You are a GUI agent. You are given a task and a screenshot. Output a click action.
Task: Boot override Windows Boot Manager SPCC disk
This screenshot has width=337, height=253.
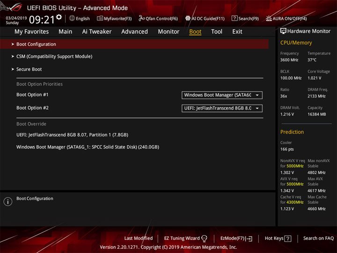click(x=88, y=147)
